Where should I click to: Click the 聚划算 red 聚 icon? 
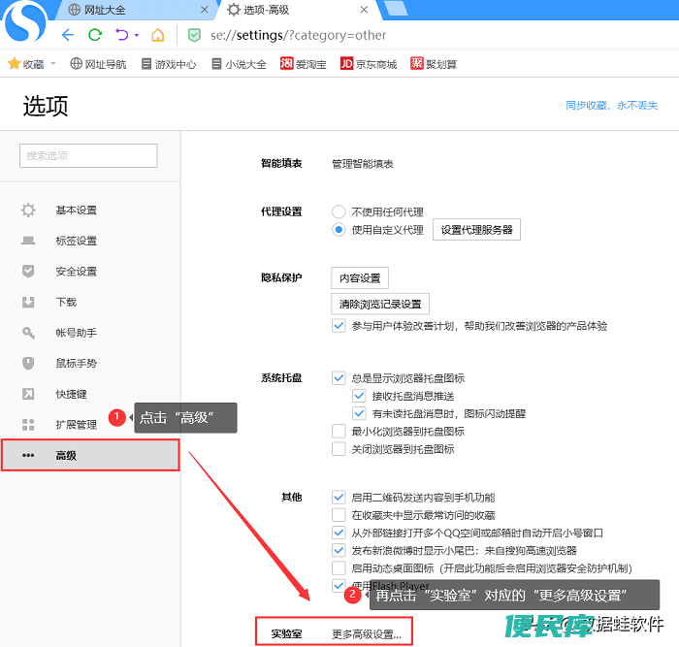(416, 64)
